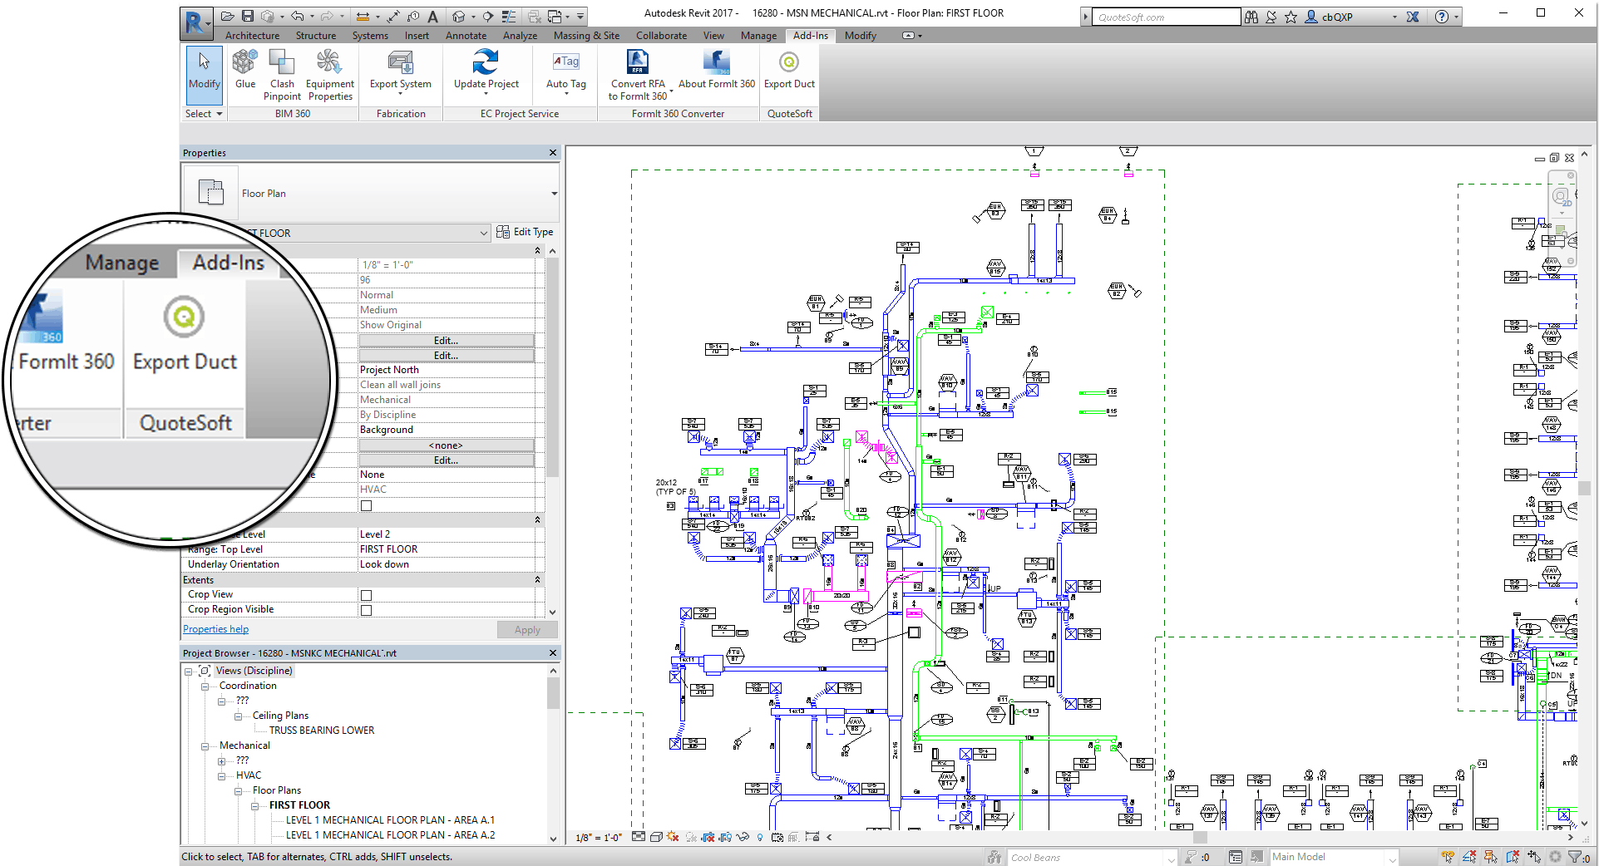Open Convert RFA to FormIt 360
The width and height of the screenshot is (1599, 866).
coord(637,73)
